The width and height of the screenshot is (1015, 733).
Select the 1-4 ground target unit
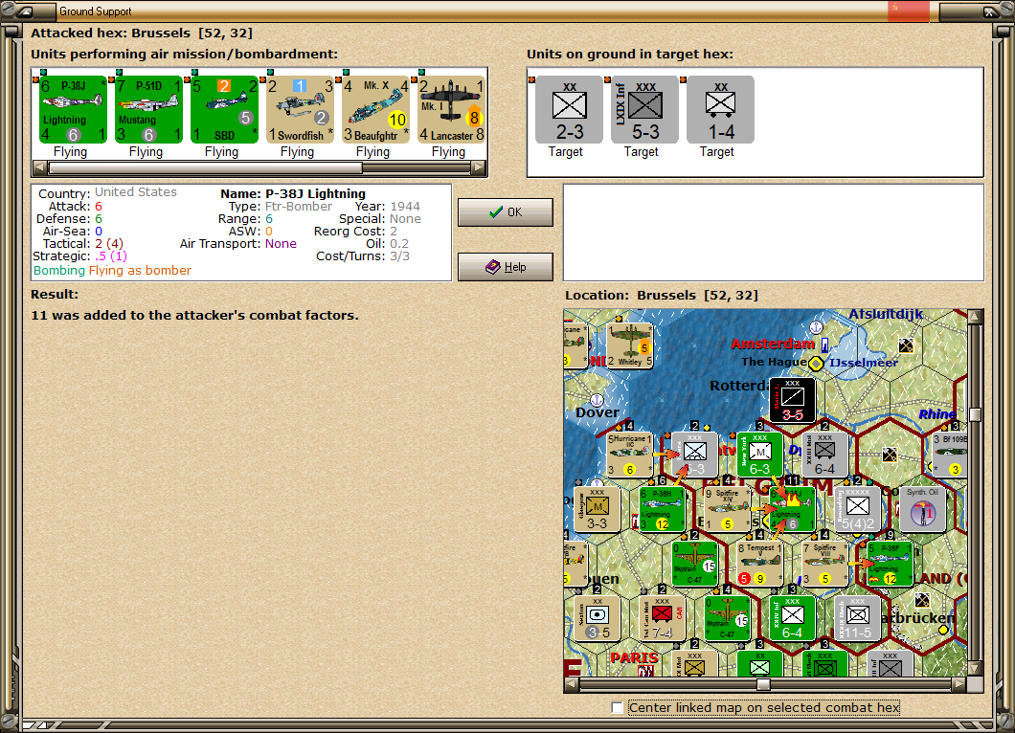pos(720,109)
